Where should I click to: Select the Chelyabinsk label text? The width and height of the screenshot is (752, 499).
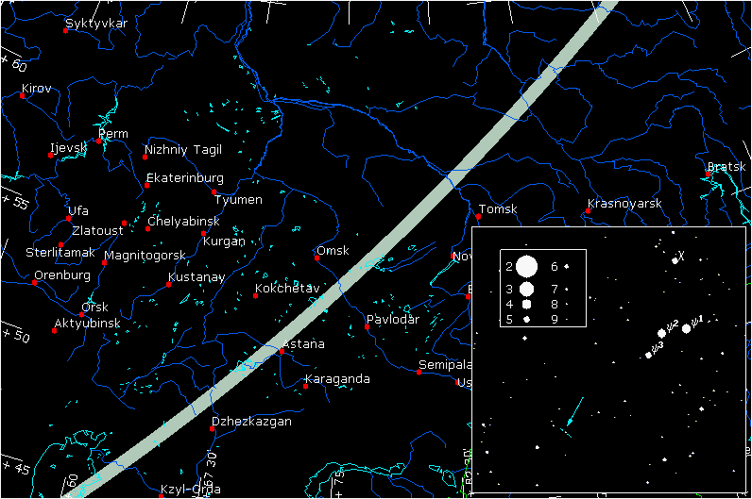(183, 222)
